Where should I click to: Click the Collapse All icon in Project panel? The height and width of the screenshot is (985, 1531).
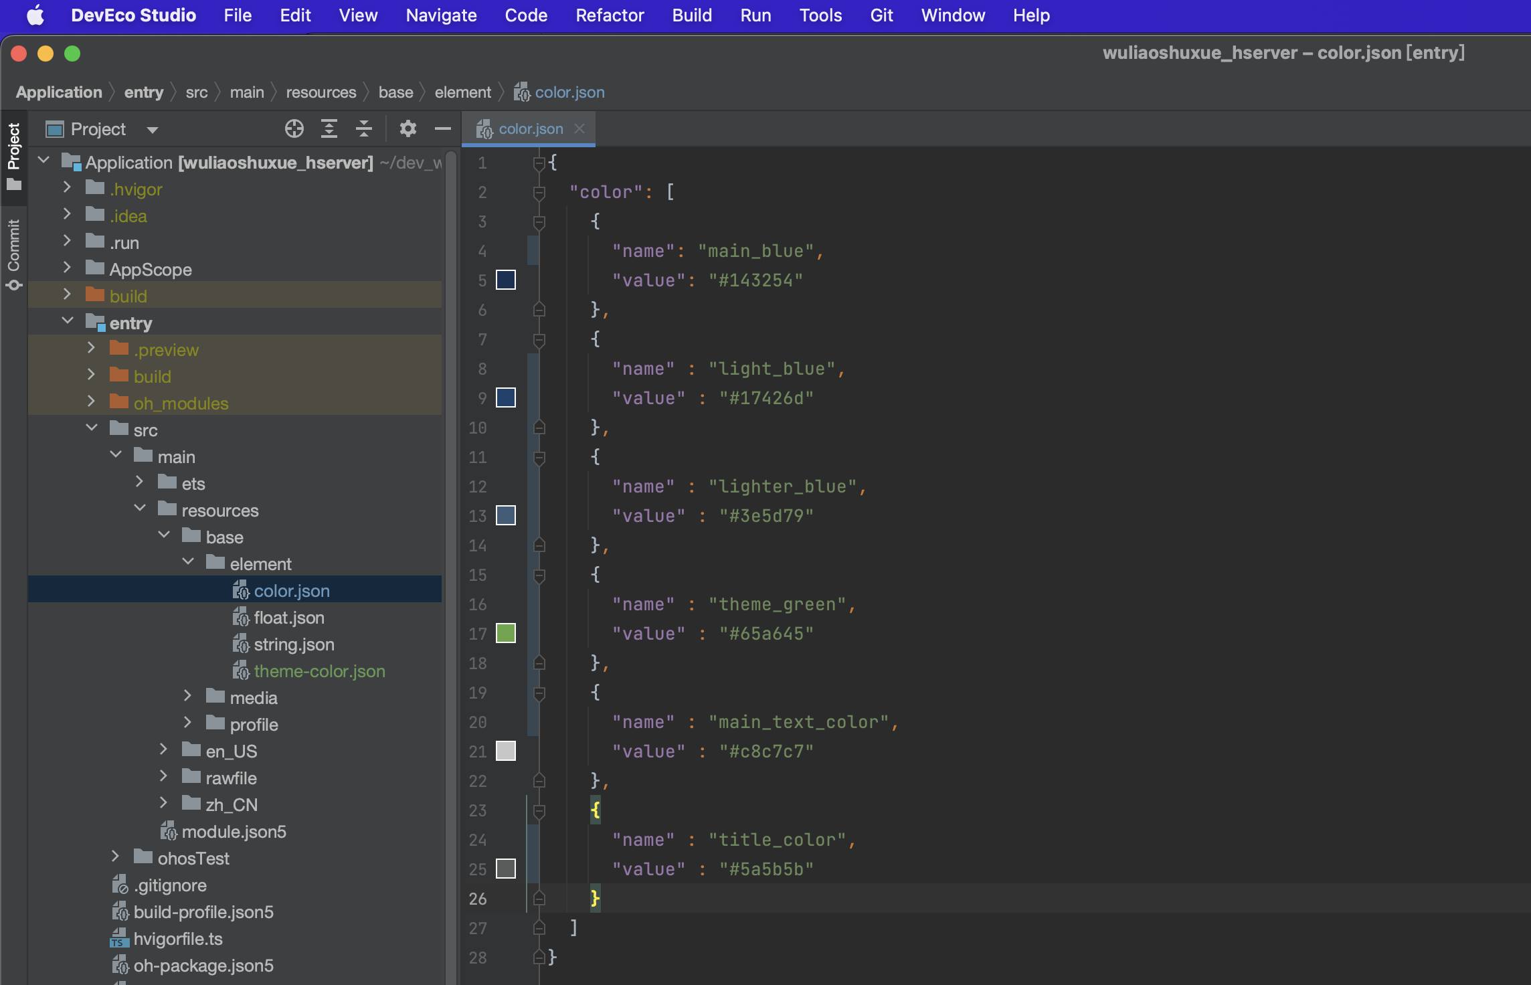coord(364,128)
